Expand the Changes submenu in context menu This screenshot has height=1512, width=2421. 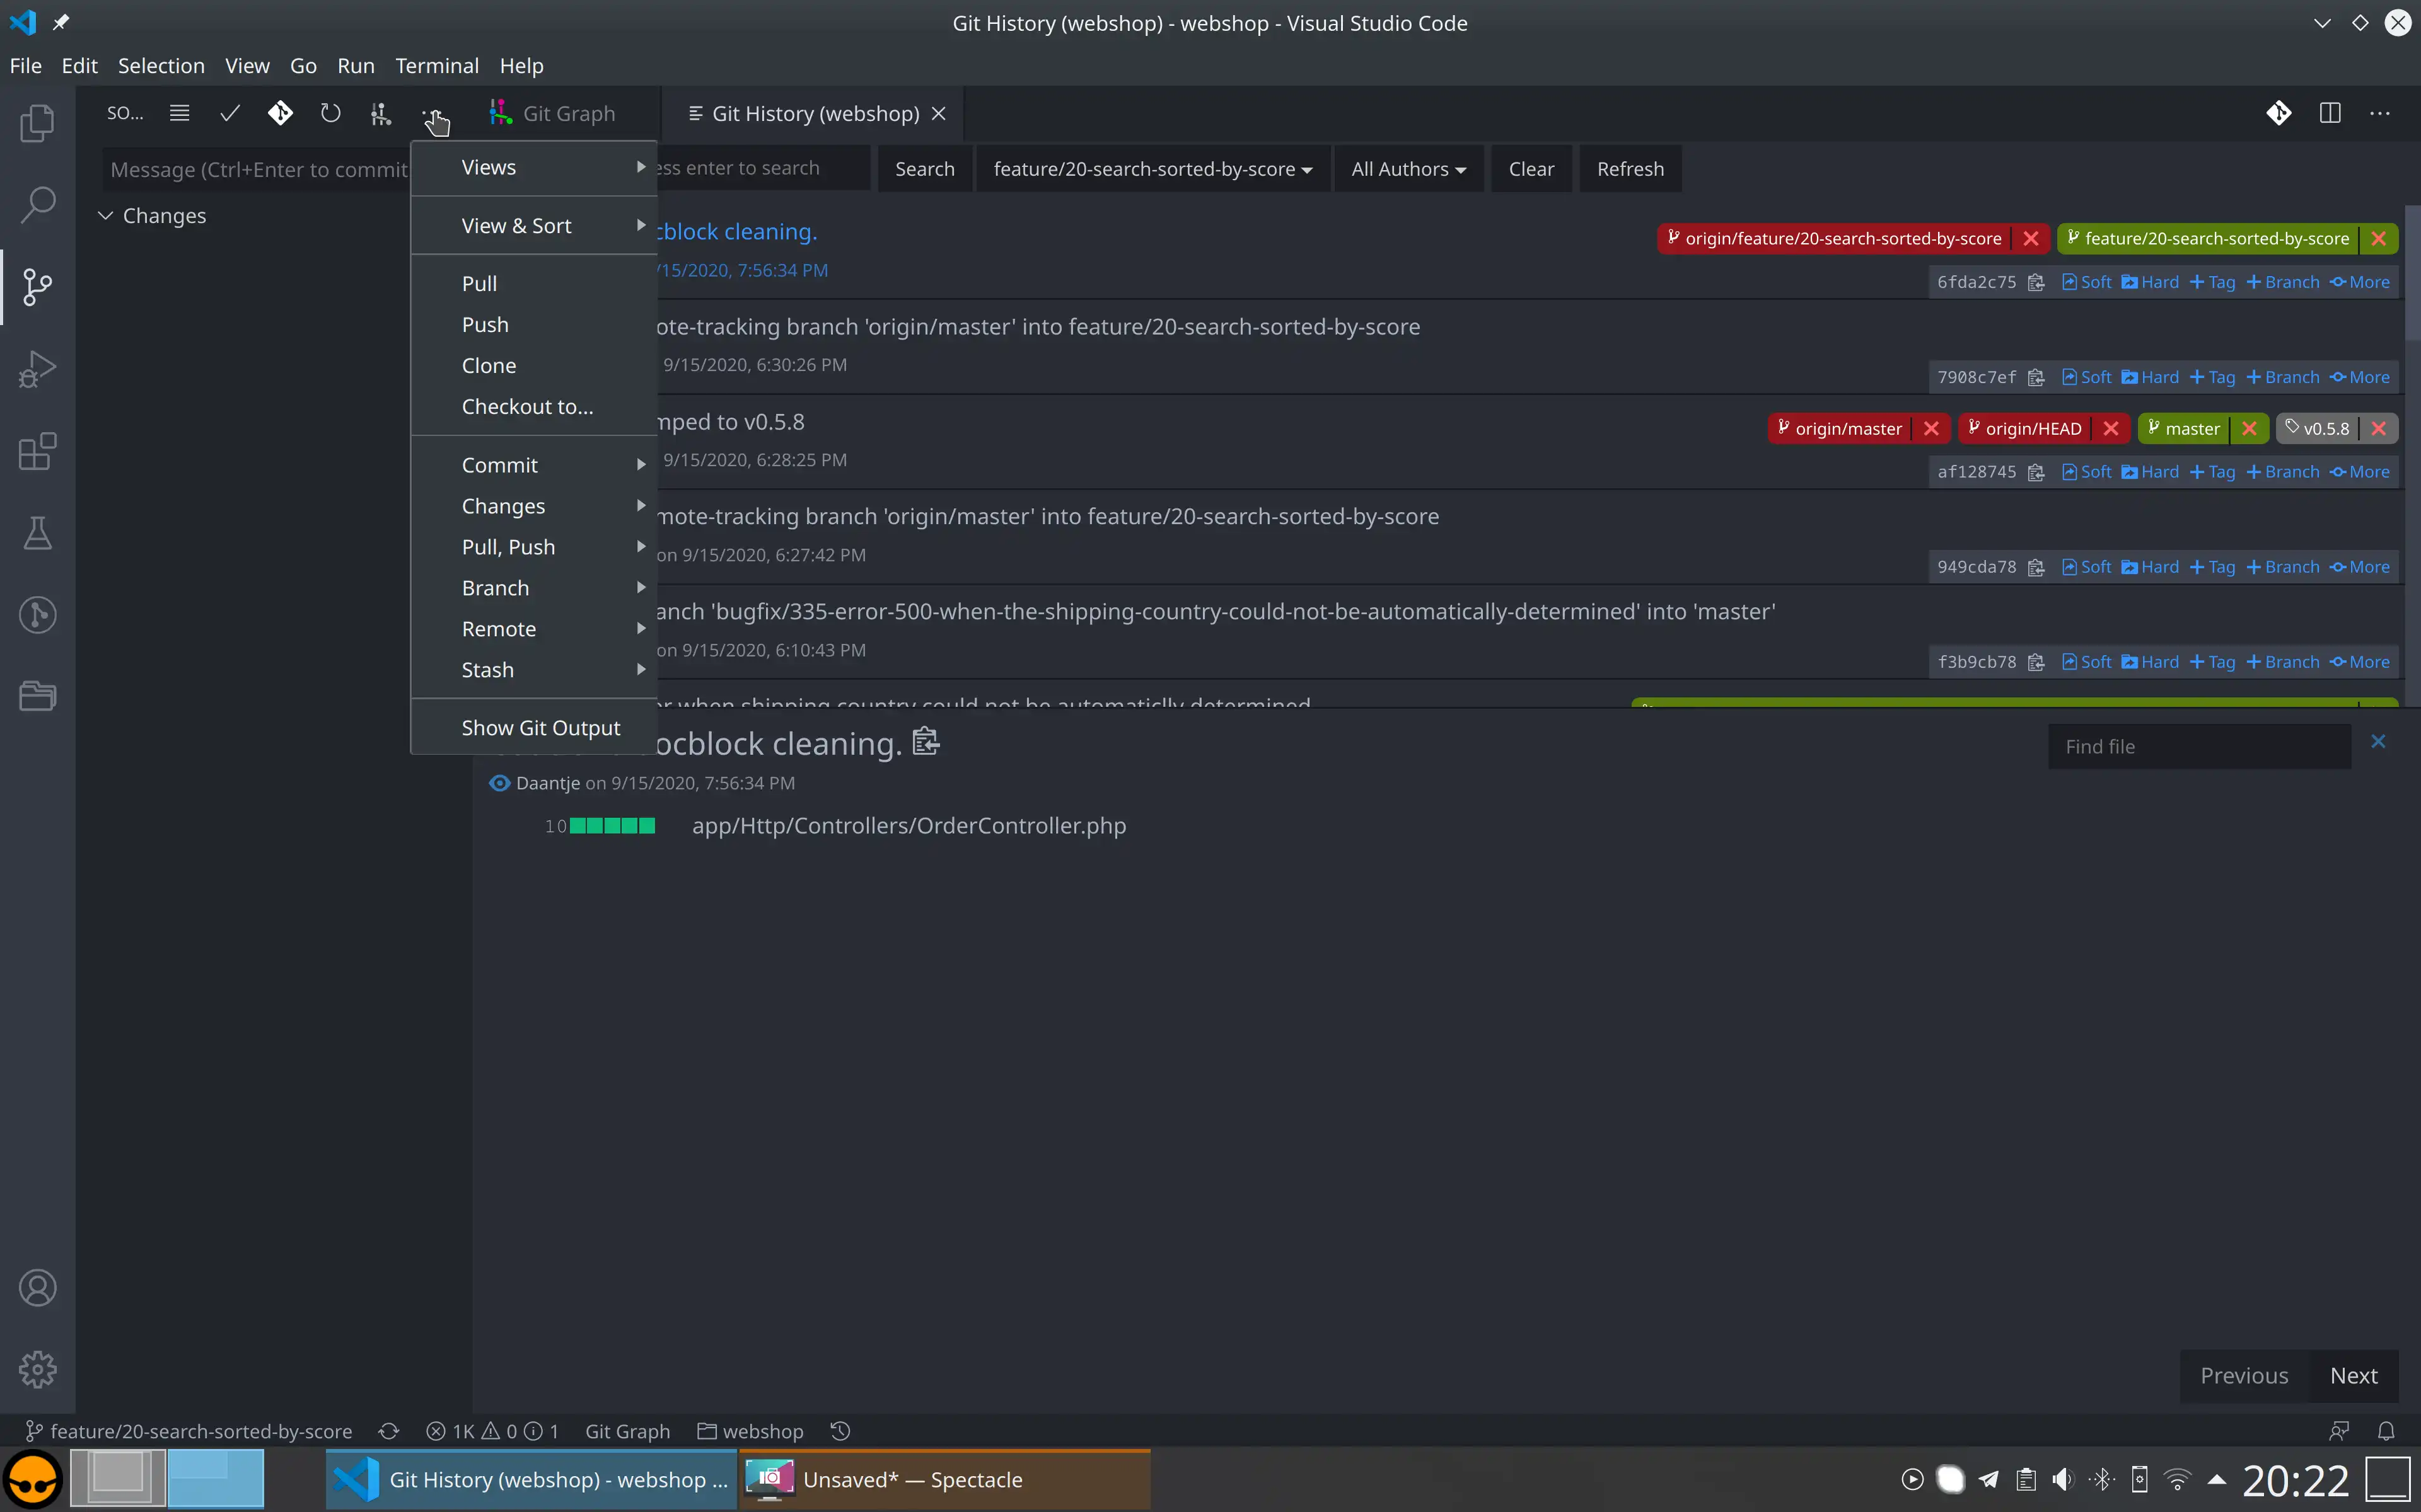(x=534, y=506)
